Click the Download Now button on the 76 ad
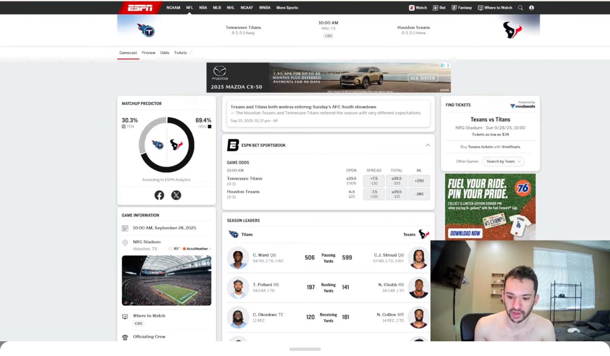The image size is (610, 356). [x=465, y=234]
